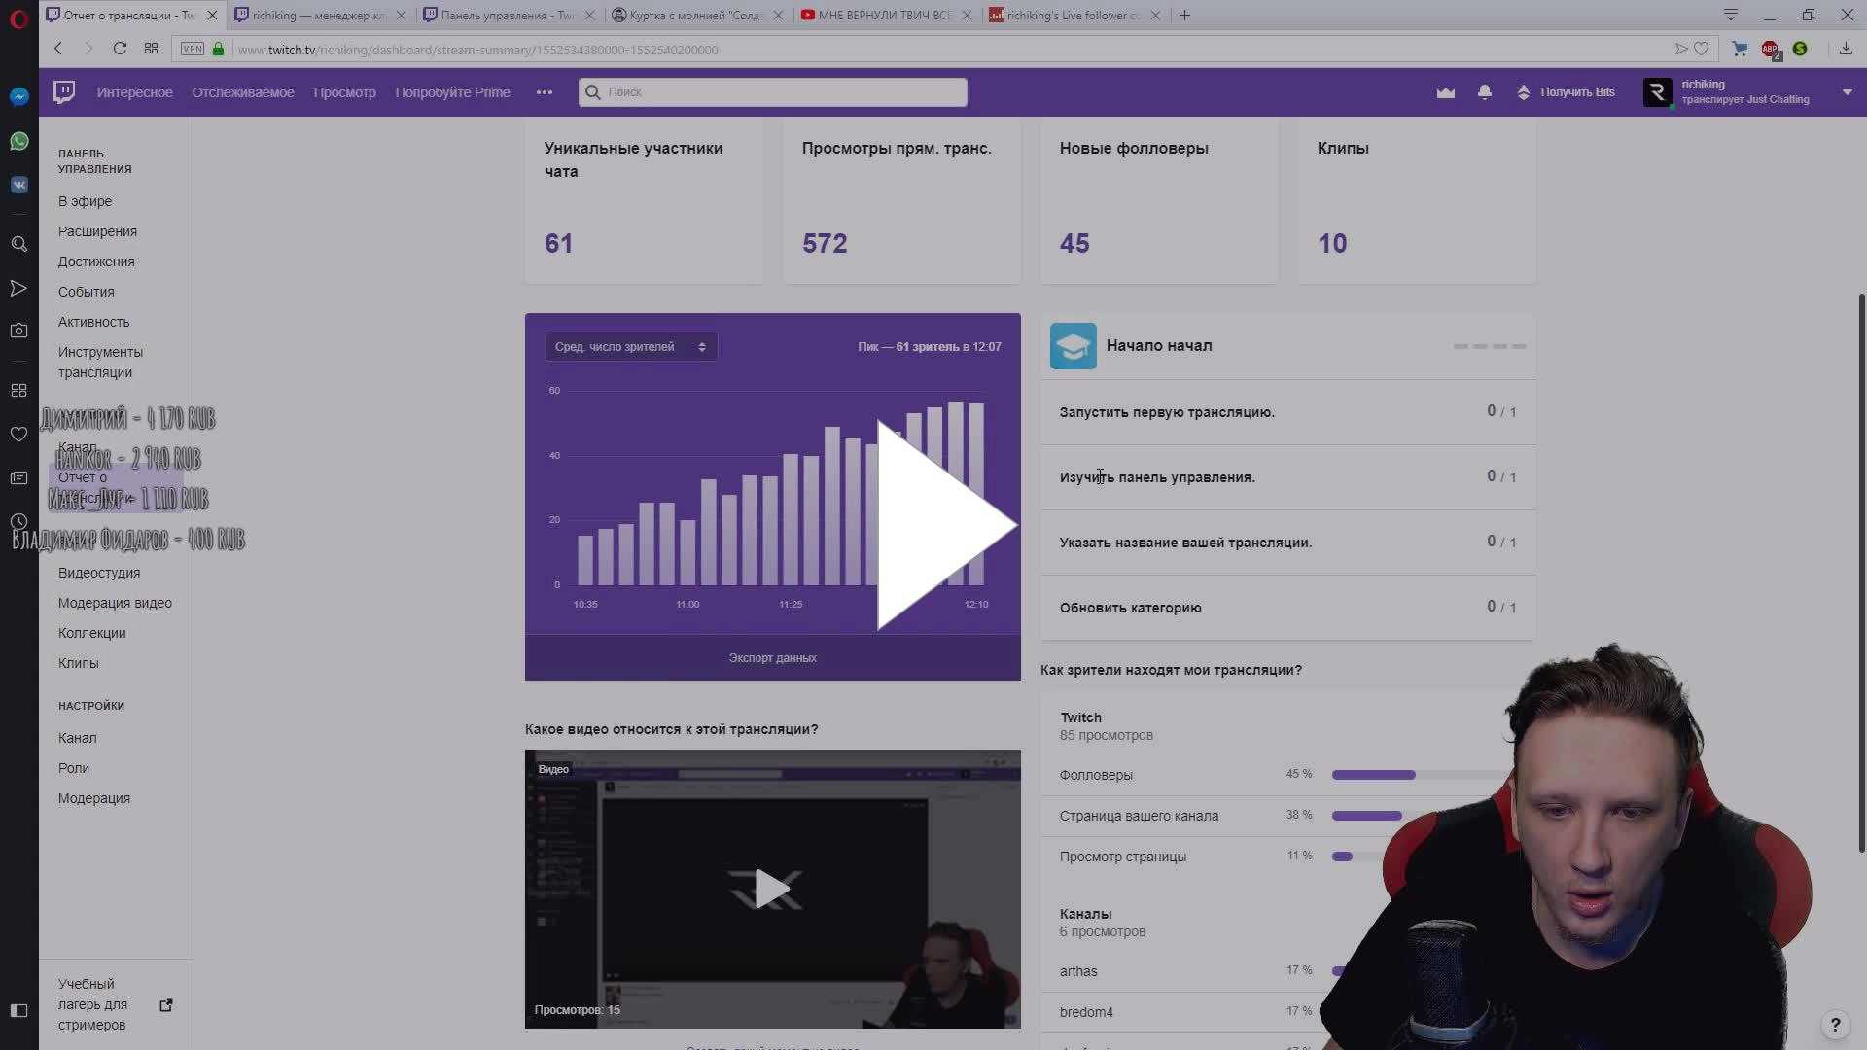Open В эфире in dashboard sidebar

click(x=85, y=201)
